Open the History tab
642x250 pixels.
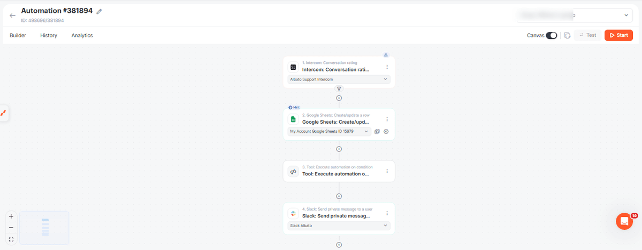click(49, 36)
